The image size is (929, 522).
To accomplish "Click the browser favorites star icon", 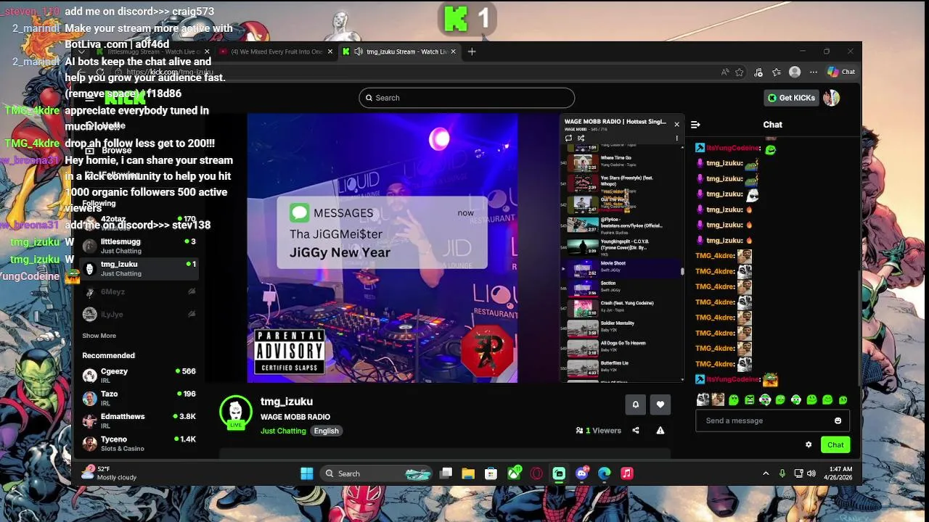I will coord(740,72).
